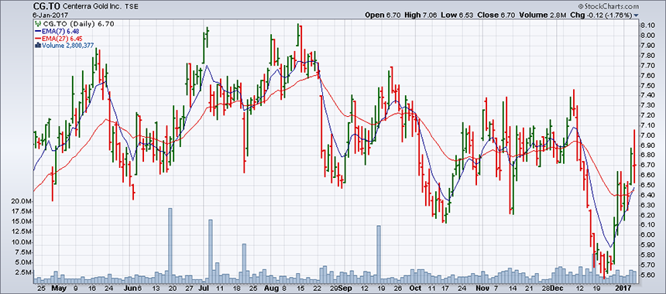Click the 8.10 price axis label
Viewport: 666px width, 294px height.
coord(647,26)
